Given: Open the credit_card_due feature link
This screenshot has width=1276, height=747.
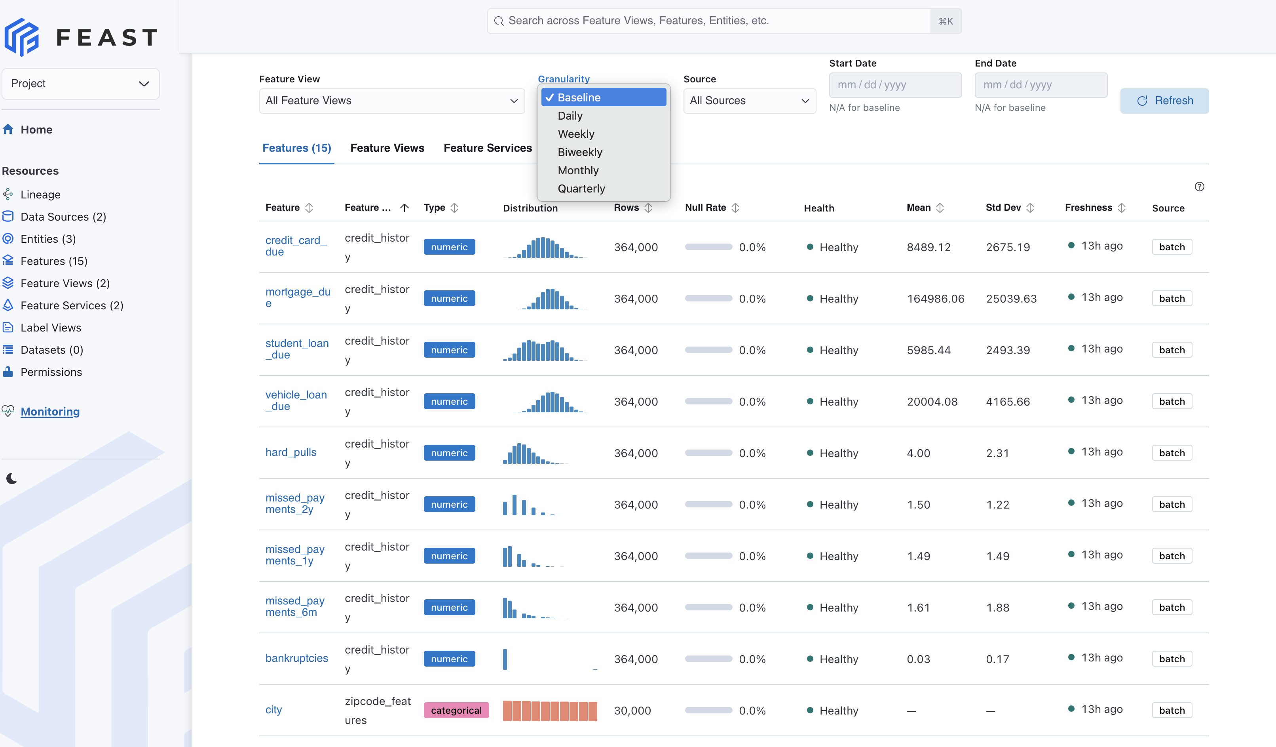Looking at the screenshot, I should pyautogui.click(x=296, y=246).
